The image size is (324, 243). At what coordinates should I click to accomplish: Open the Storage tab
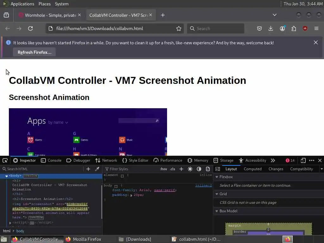[224, 160]
